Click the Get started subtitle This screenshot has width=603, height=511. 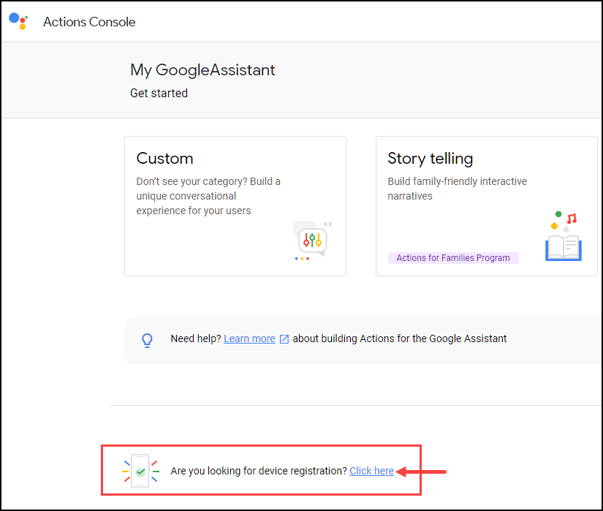coord(159,93)
